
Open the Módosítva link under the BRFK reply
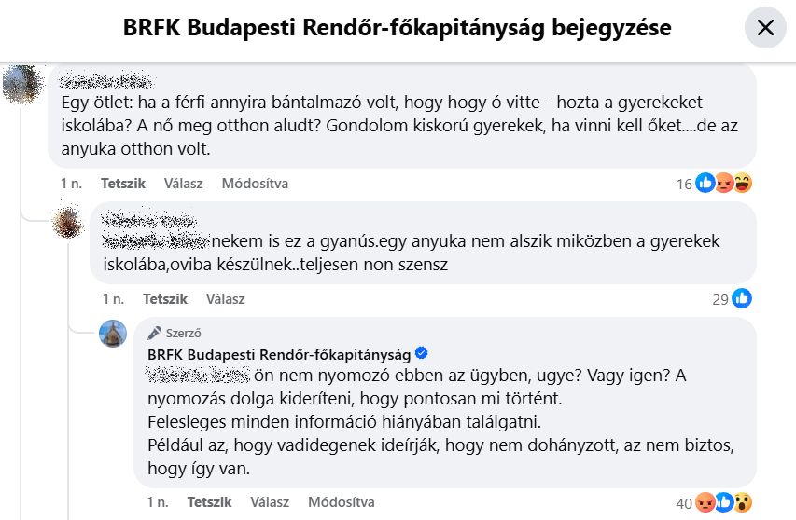[x=342, y=501]
